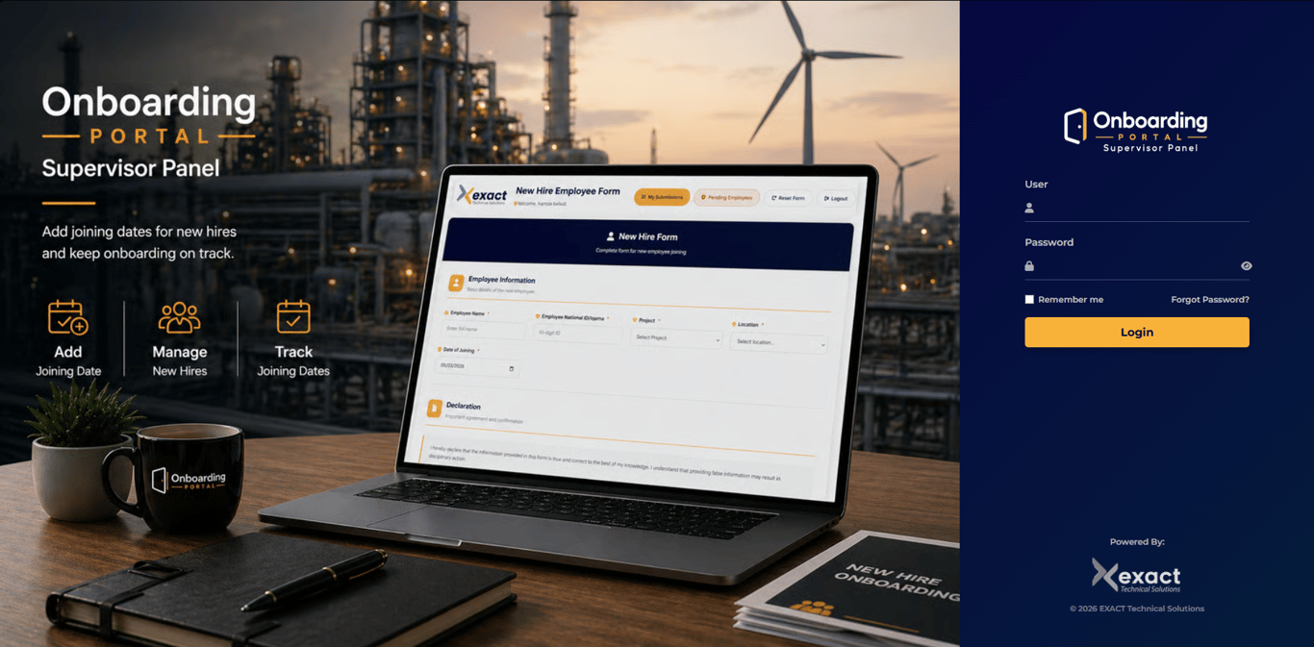1314x647 pixels.
Task: Open the Forgot Password? link
Action: 1210,300
